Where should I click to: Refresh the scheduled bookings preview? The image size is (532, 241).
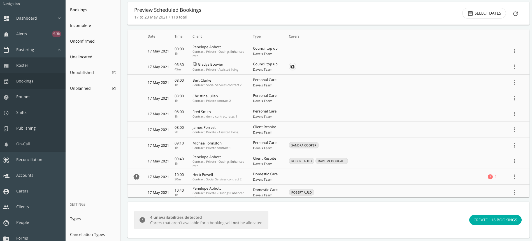515,13
